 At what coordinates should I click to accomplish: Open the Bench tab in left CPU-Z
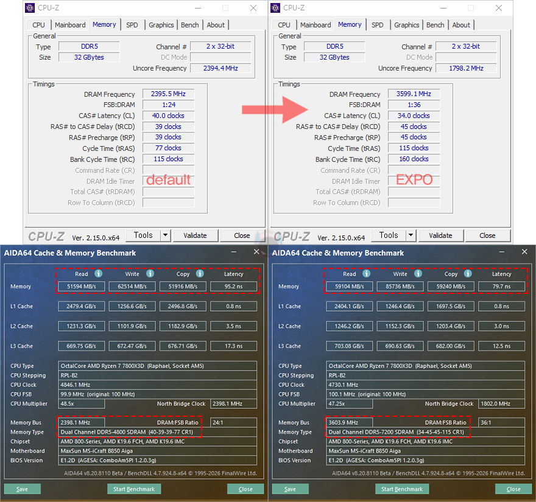[189, 25]
